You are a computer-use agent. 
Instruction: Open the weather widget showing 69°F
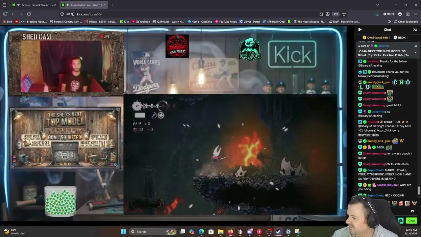[14, 231]
